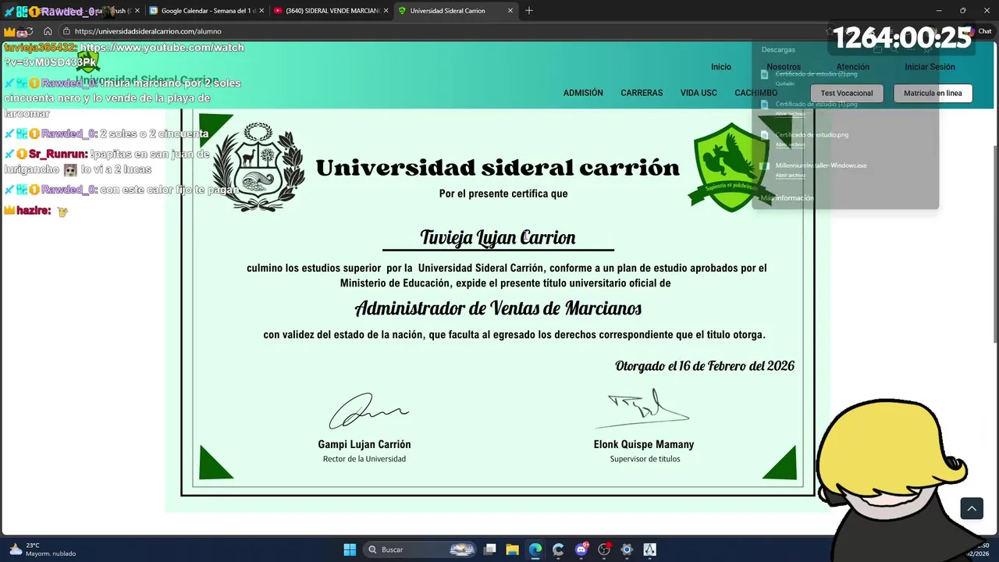
Task: Open file link under Certificado de estudio.png
Action: tap(790, 144)
